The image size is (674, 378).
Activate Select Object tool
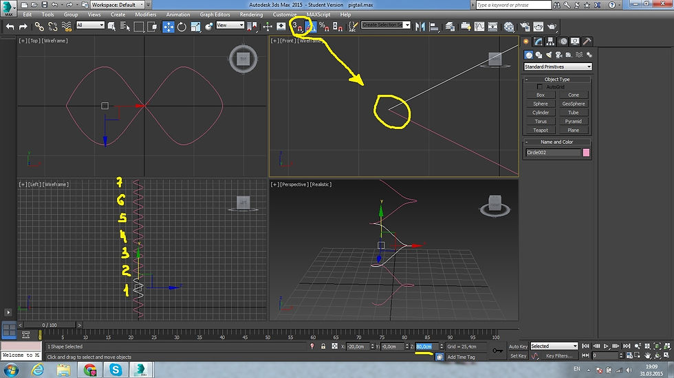click(x=111, y=27)
